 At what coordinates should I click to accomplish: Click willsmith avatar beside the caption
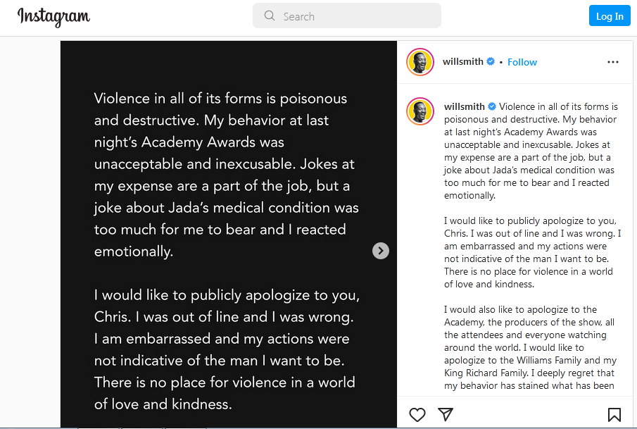pyautogui.click(x=420, y=111)
